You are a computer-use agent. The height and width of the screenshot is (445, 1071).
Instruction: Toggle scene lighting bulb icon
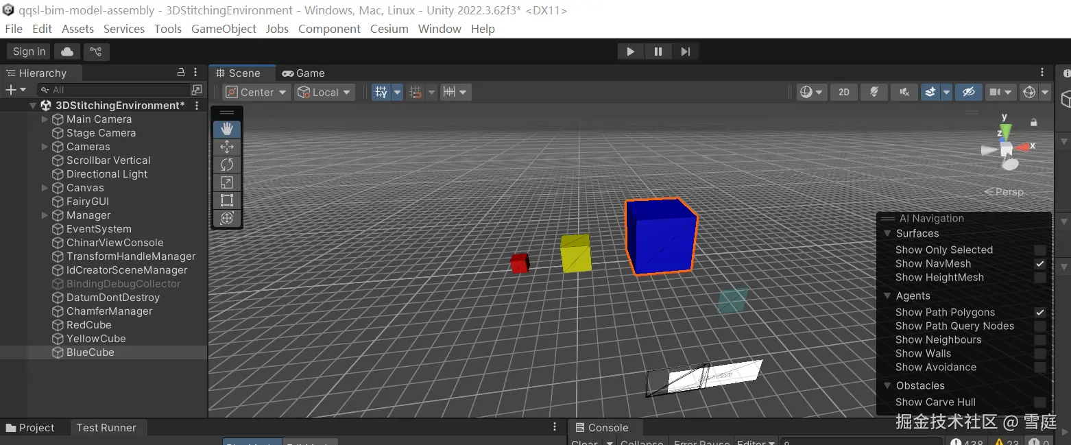[874, 92]
